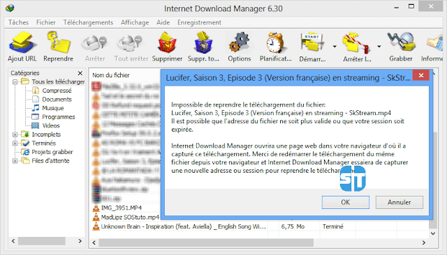Viewport: 447px width, 255px height.
Task: Close the Lucifer error dialog
Action: (x=420, y=75)
